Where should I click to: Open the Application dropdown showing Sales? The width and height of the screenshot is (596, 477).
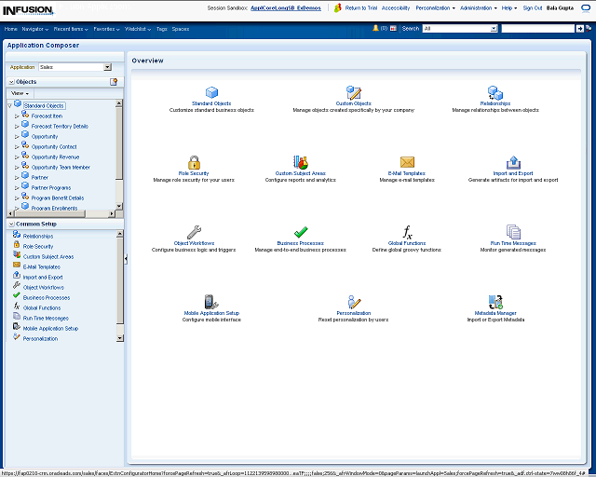(107, 67)
